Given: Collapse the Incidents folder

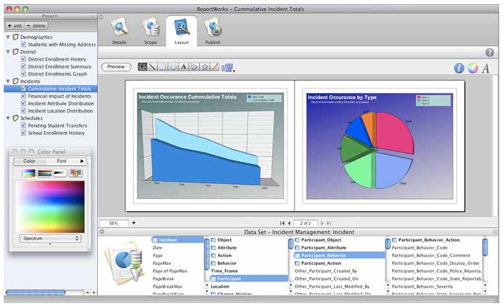Looking at the screenshot, I should click(8, 82).
